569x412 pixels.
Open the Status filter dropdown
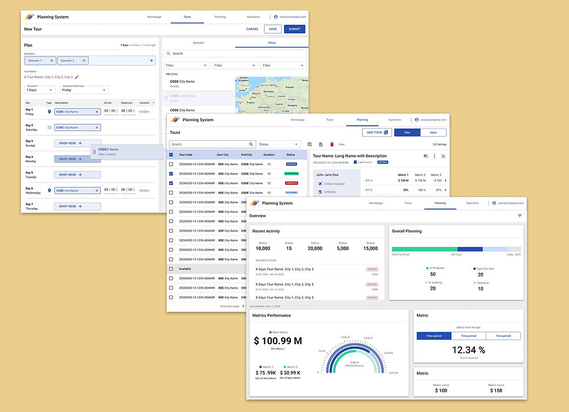point(278,144)
